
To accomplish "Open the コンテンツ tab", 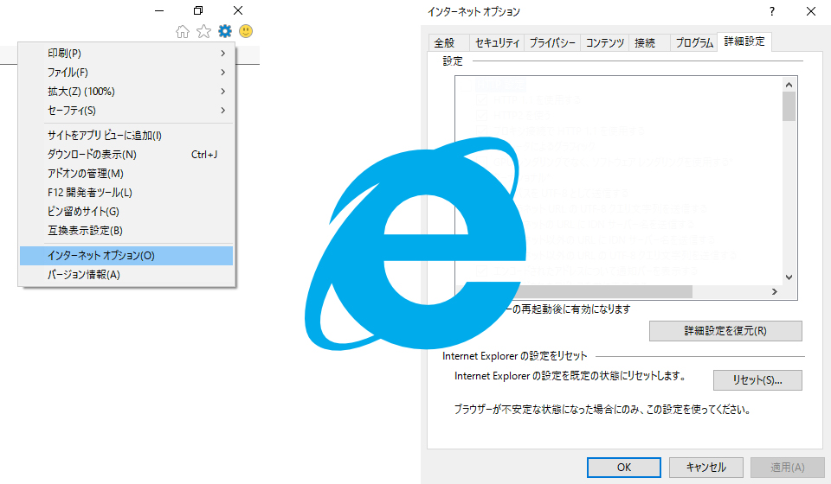I will coord(605,43).
